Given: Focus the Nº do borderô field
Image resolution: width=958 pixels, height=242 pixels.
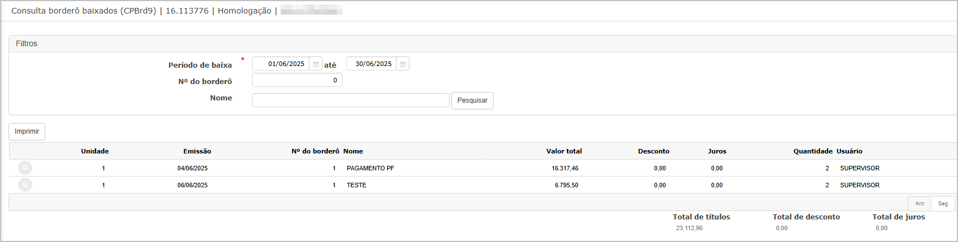Looking at the screenshot, I should tap(297, 80).
